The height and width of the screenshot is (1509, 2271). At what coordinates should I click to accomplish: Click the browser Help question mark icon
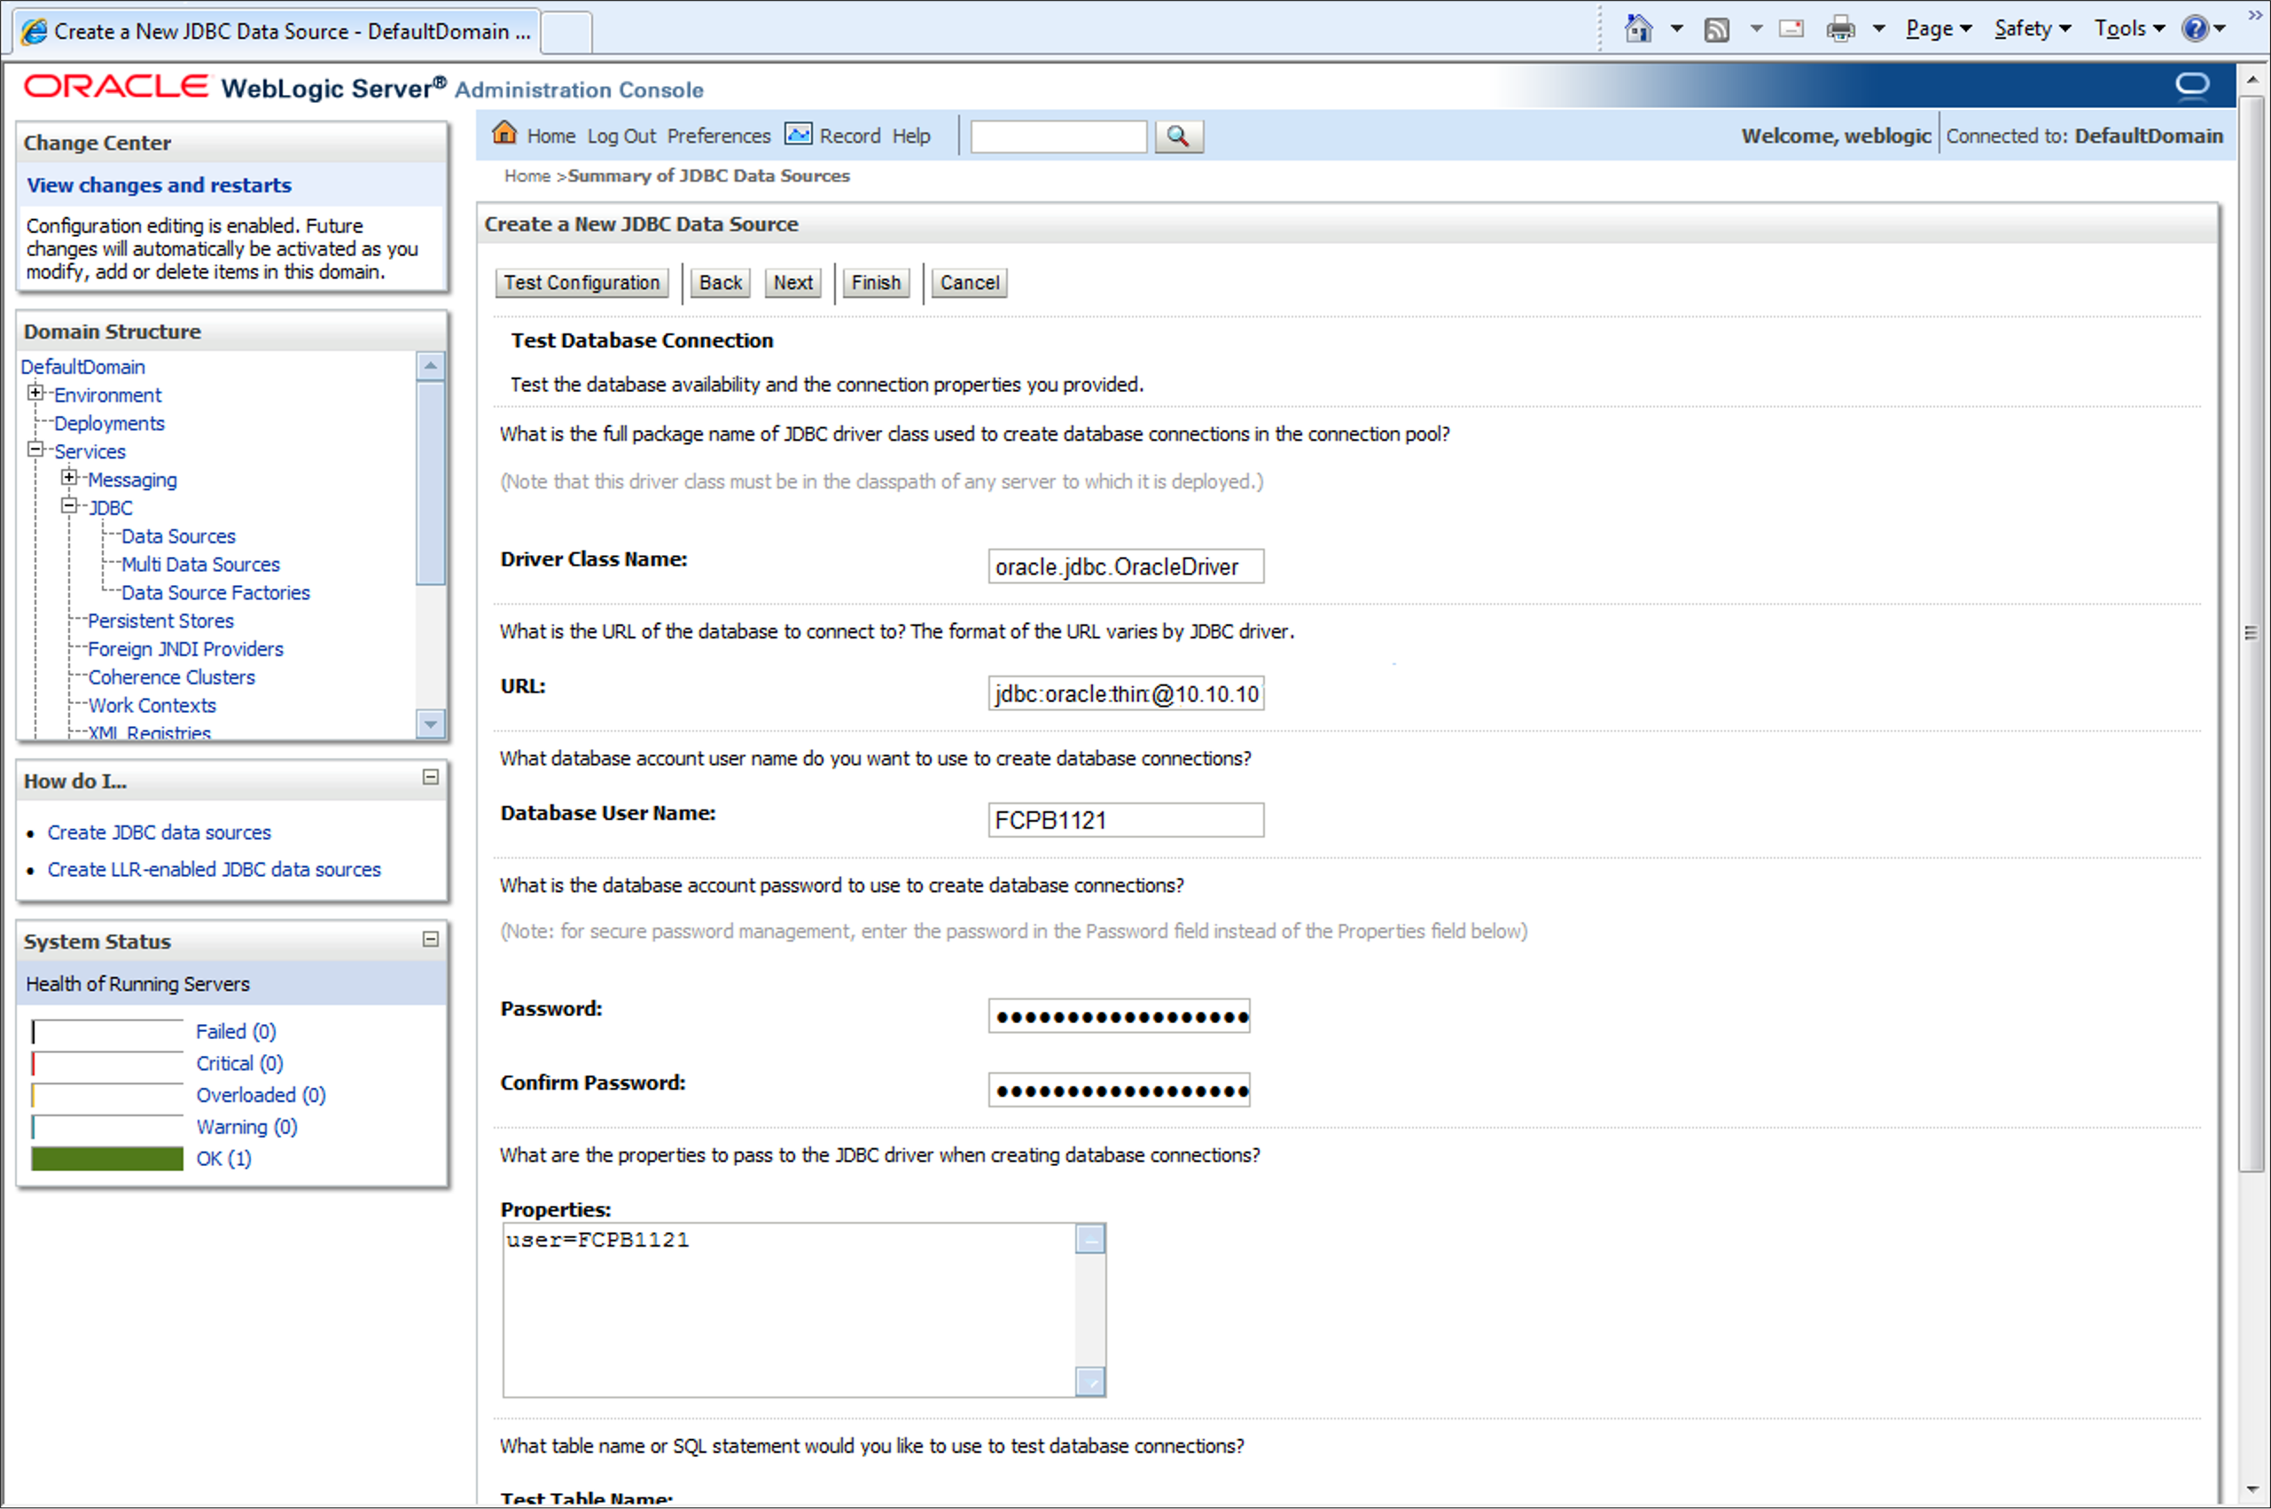[x=2194, y=29]
